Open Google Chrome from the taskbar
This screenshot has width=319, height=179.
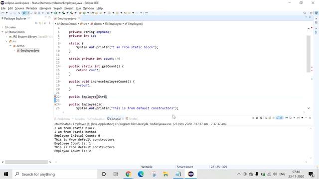tap(128, 174)
